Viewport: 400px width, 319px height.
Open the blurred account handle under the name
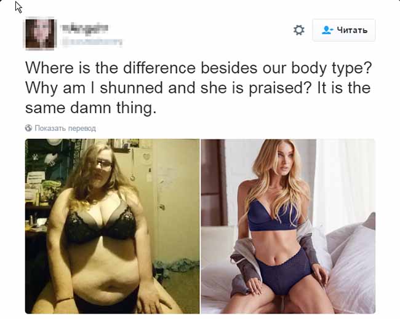92,42
